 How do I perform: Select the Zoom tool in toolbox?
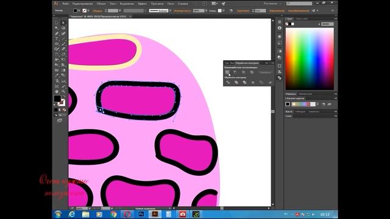63,91
